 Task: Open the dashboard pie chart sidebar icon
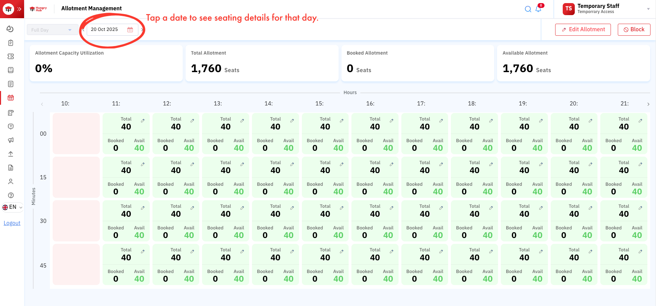coord(10,29)
